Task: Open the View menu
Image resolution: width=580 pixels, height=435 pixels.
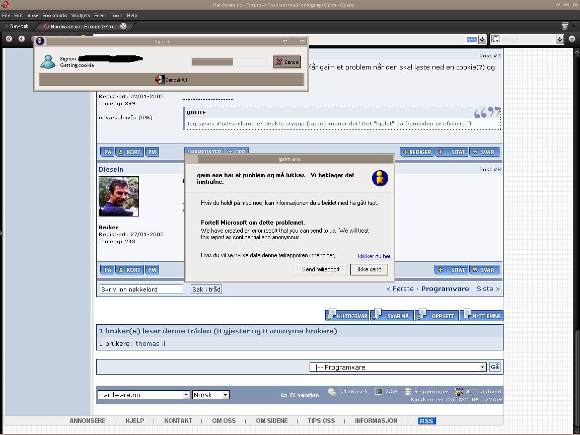Action: tap(33, 15)
